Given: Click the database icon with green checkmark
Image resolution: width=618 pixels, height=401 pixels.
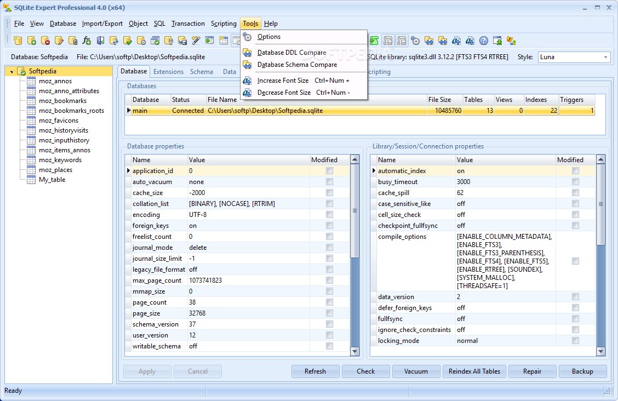Looking at the screenshot, I should [128, 41].
